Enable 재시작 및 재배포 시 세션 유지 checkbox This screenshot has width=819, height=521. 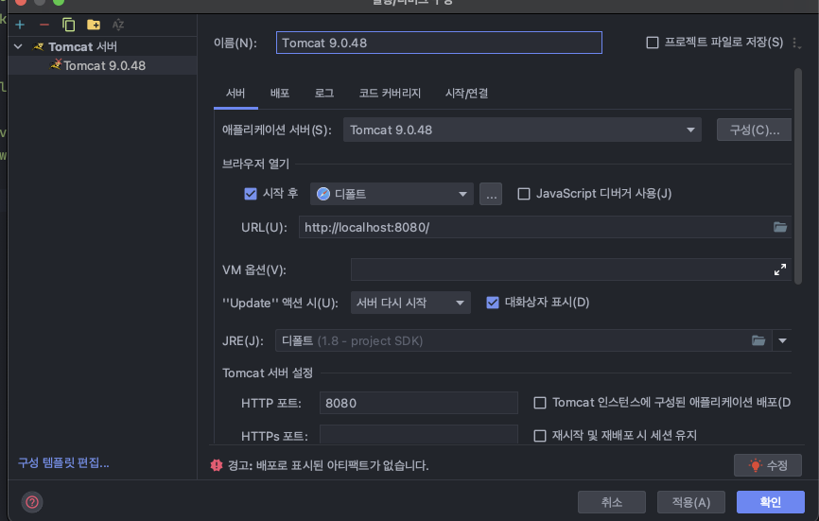[540, 435]
